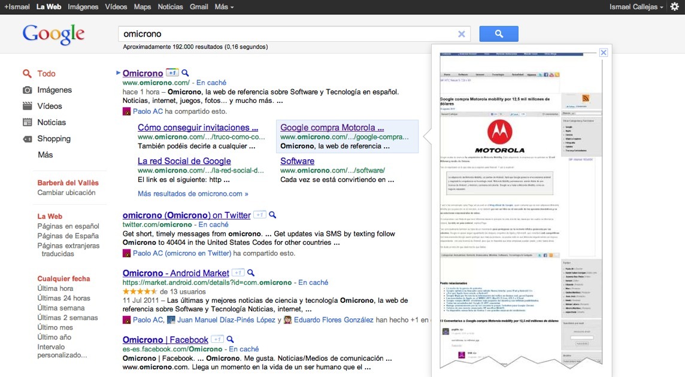Open Gmail from the top navigation bar
The image size is (685, 377).
199,7
